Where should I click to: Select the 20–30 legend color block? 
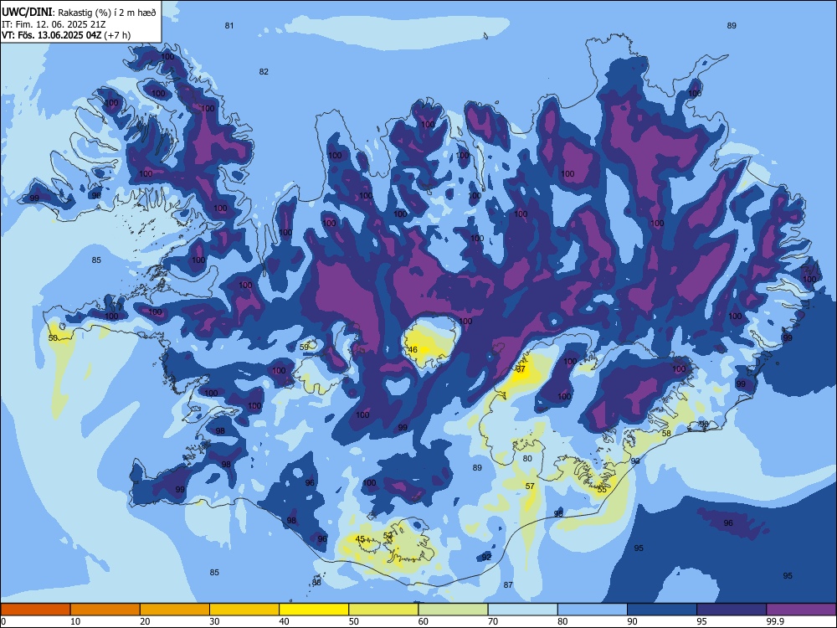click(x=175, y=610)
